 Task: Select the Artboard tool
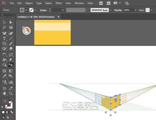pyautogui.click(x=4, y=88)
